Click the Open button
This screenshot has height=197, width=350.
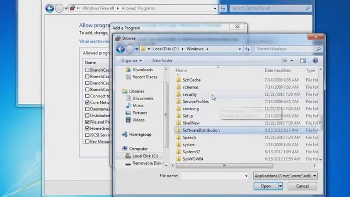[266, 186]
